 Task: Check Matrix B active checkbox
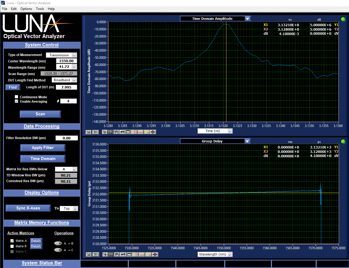12,246
